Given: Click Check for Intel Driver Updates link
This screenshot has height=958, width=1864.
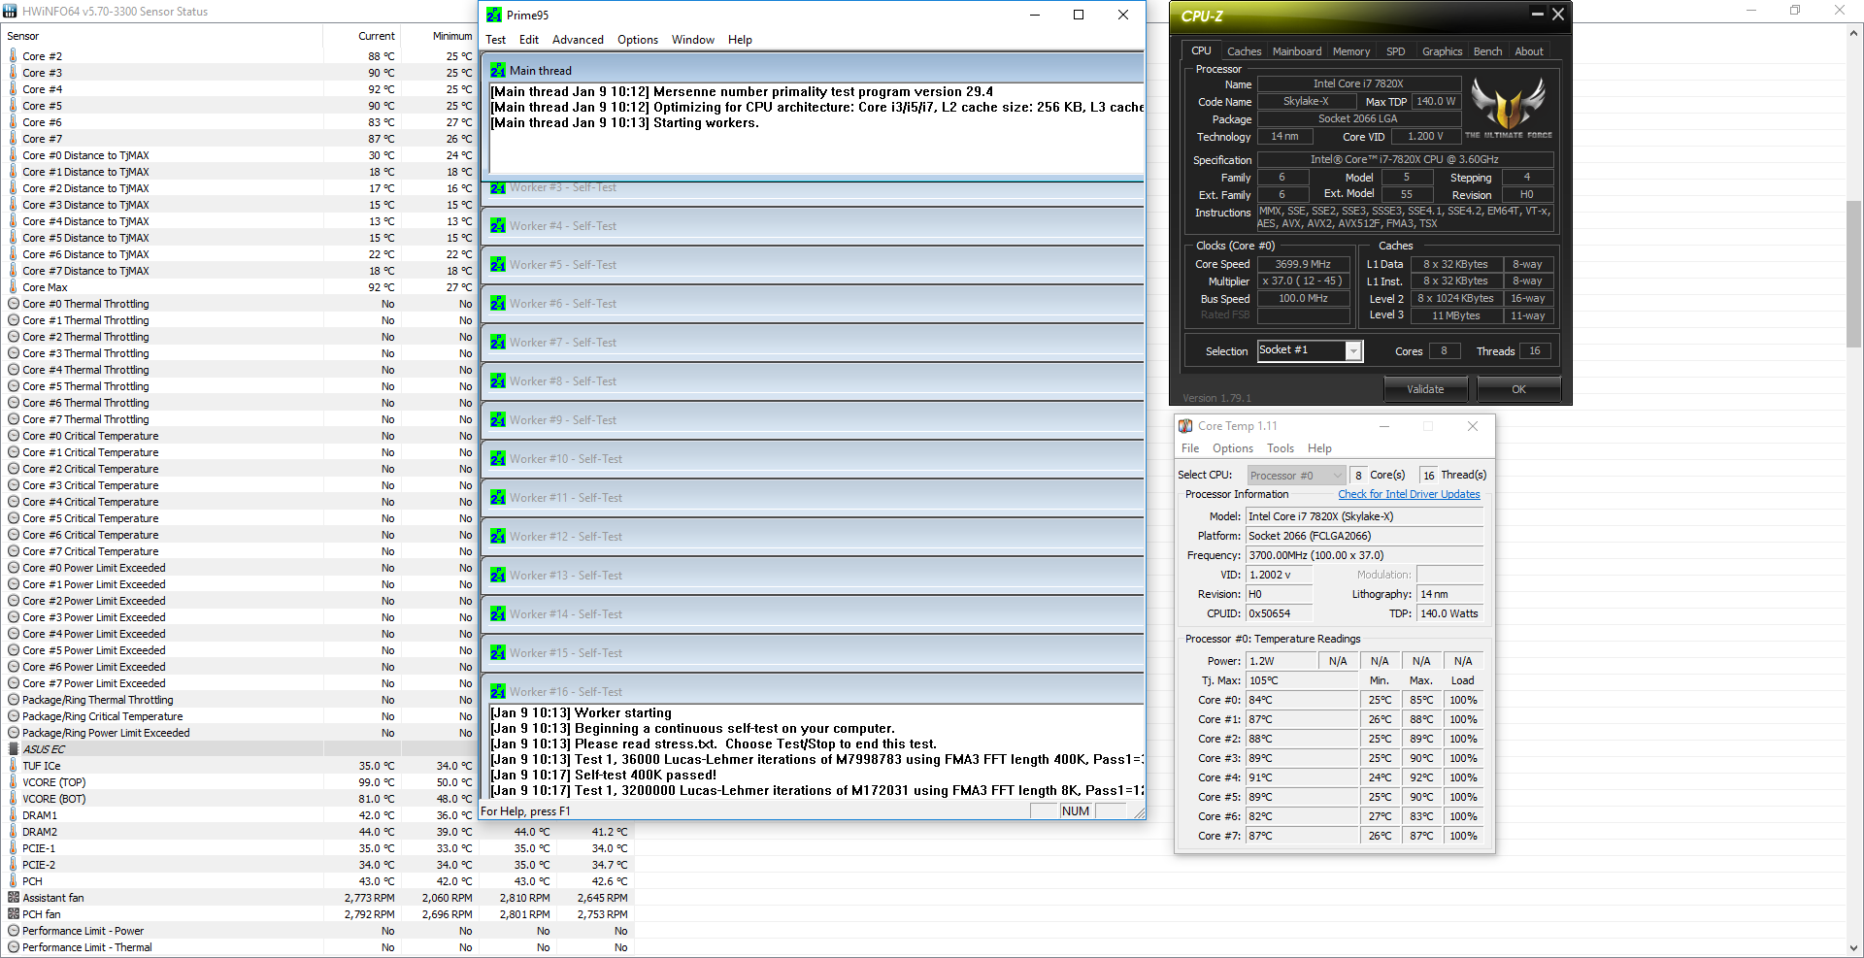Looking at the screenshot, I should click(1409, 494).
